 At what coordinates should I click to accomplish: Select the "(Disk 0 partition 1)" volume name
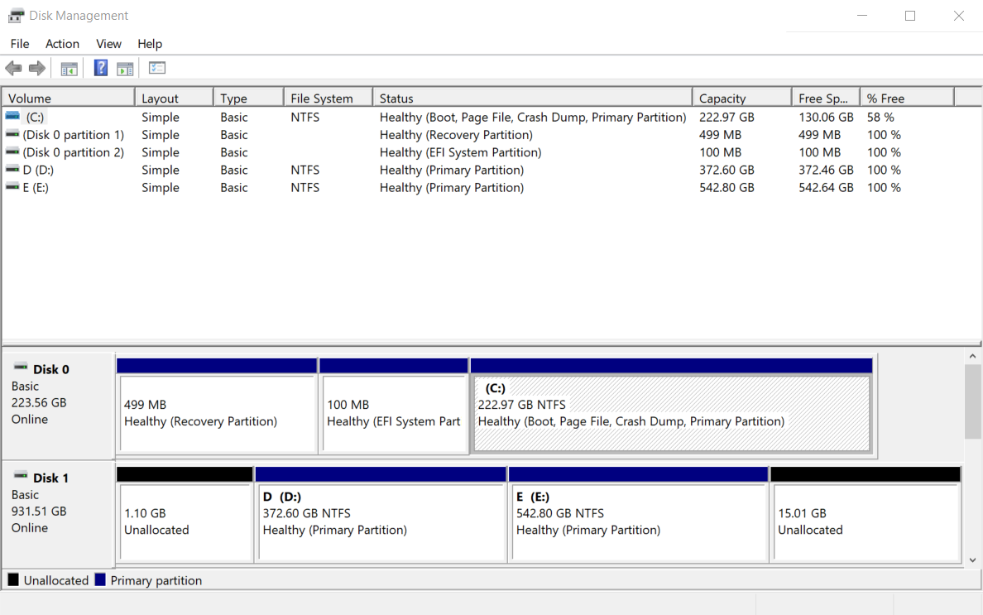[x=74, y=135]
